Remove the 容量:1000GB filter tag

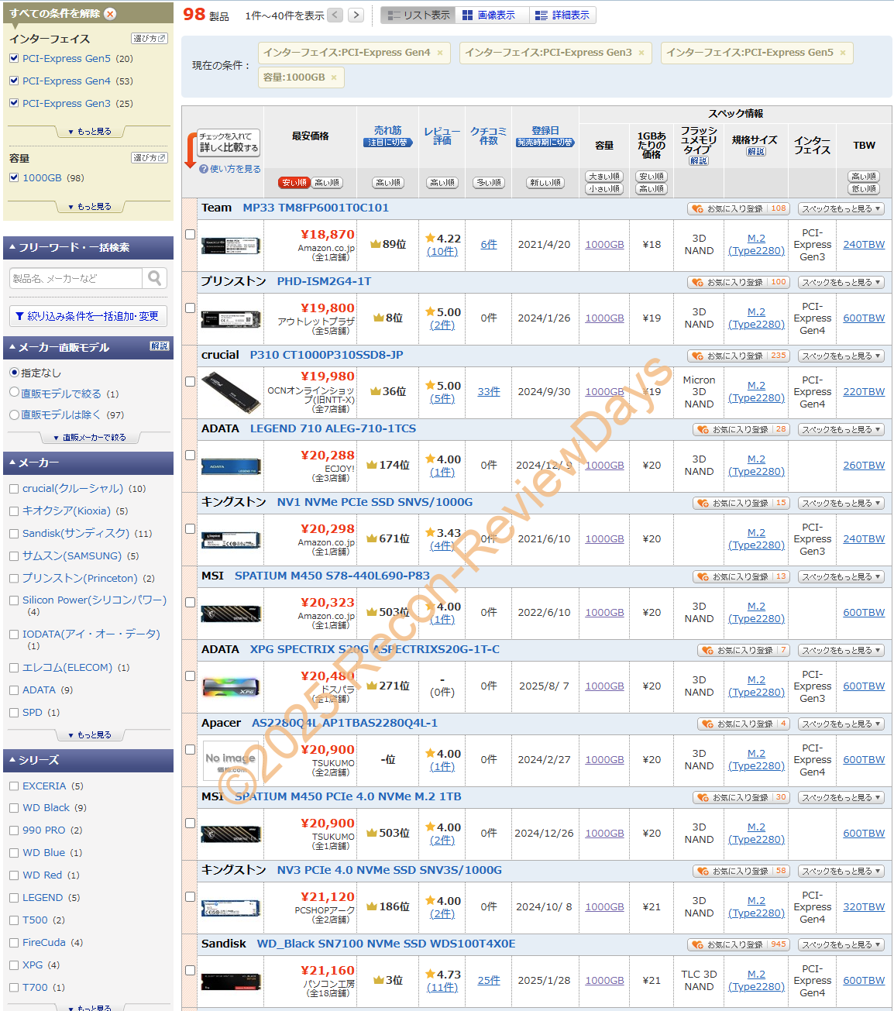coord(334,77)
